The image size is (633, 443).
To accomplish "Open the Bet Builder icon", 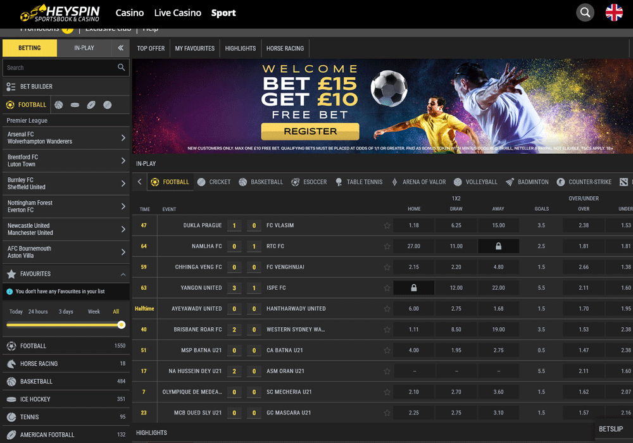I will point(11,86).
